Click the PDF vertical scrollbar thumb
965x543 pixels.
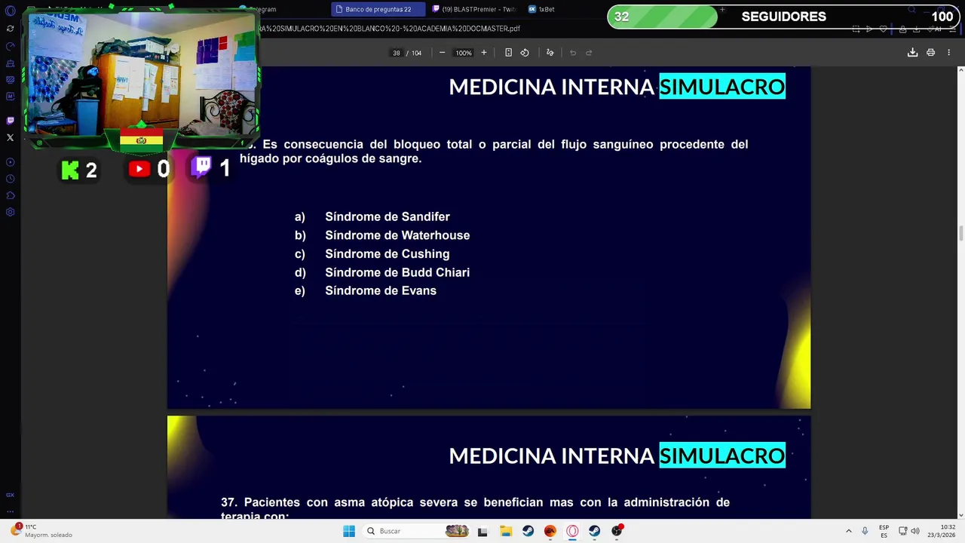pyautogui.click(x=960, y=234)
